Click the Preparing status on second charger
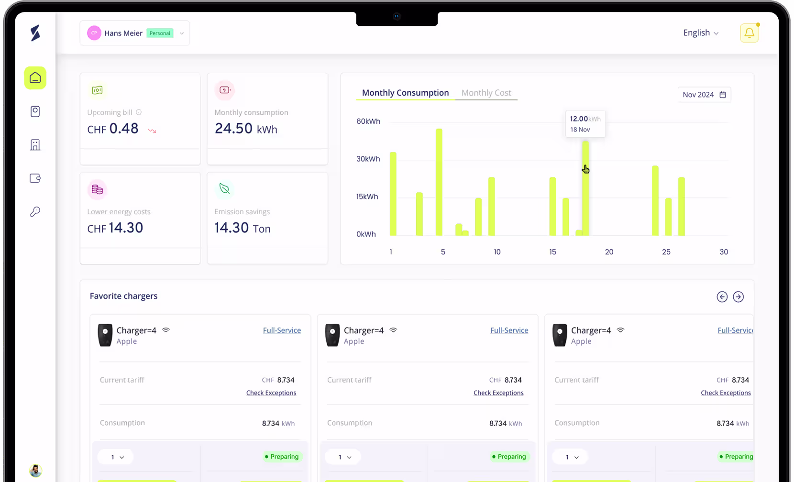794x482 pixels. click(x=509, y=457)
